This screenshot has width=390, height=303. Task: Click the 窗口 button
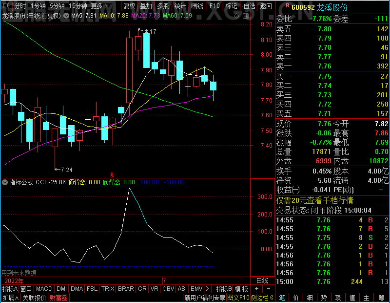pyautogui.click(x=26, y=289)
